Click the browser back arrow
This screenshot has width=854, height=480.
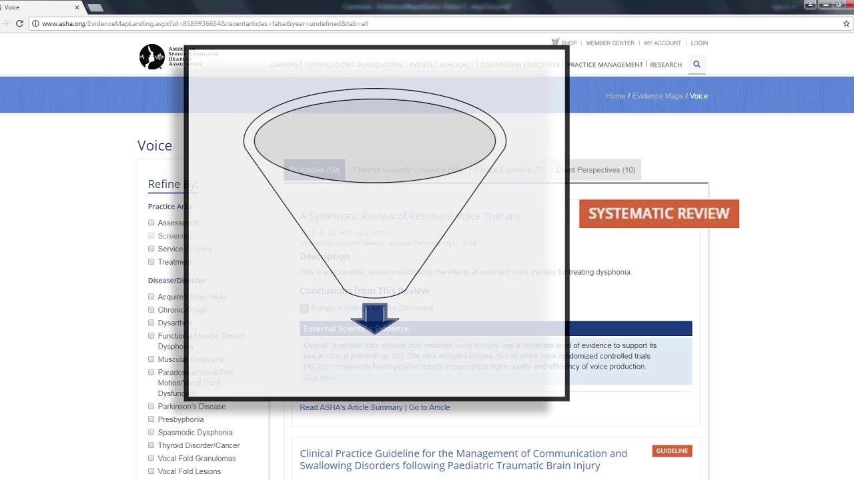5,23
